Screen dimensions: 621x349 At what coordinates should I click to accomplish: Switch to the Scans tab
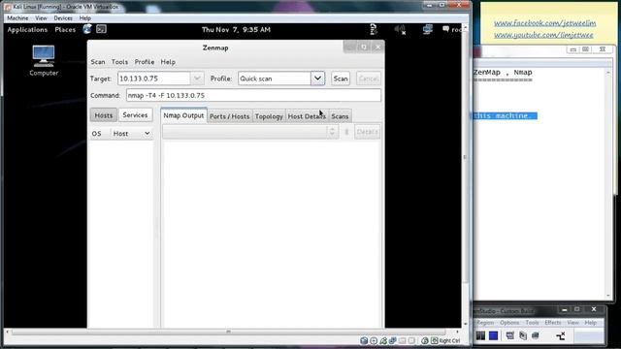click(x=340, y=116)
